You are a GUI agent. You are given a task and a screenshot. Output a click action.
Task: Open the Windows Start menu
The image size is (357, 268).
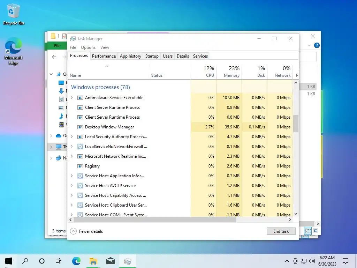tap(8, 261)
